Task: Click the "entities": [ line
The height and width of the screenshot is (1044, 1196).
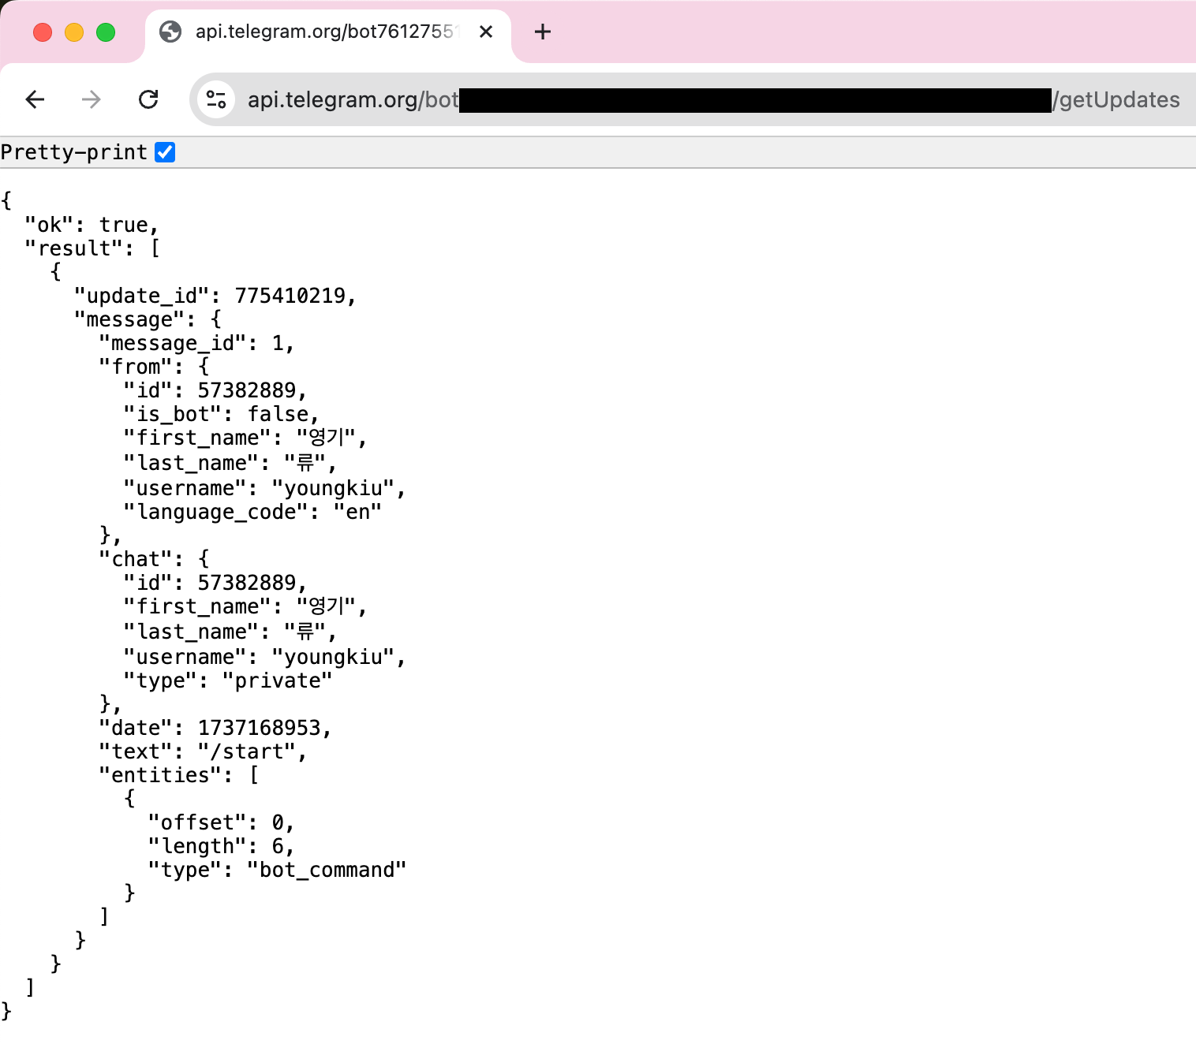Action: 178,775
